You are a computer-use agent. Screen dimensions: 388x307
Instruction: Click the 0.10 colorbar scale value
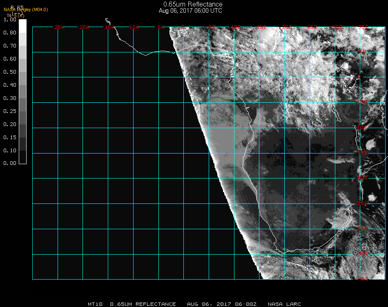(x=10, y=151)
